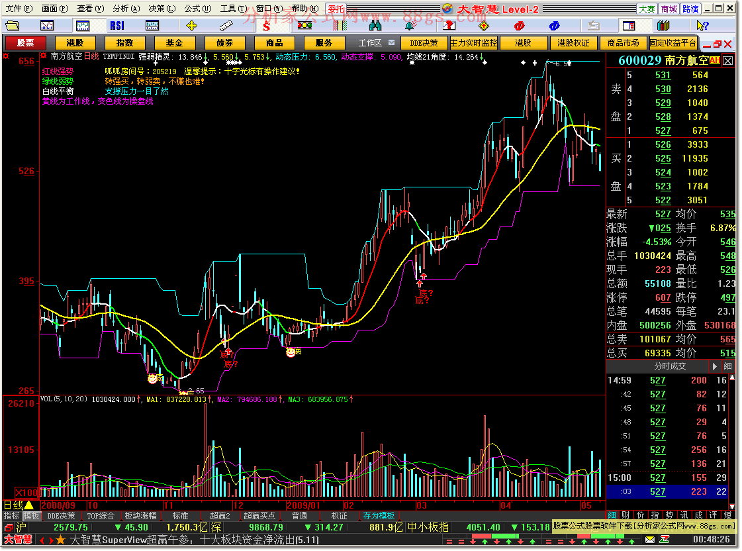Click the maximize icon beside stock title
This screenshot has height=551, width=742.
728,60
